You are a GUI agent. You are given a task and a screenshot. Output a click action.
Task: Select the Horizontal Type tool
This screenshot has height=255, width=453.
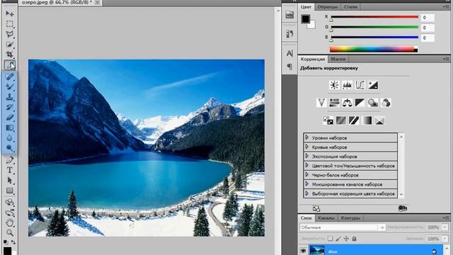(x=9, y=170)
